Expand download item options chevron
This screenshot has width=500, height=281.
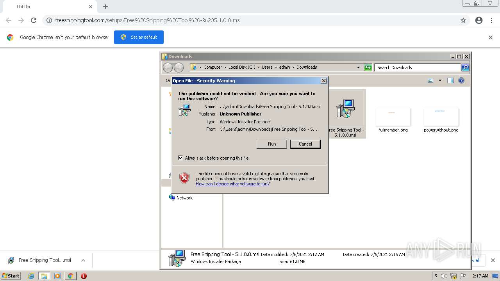click(83, 260)
